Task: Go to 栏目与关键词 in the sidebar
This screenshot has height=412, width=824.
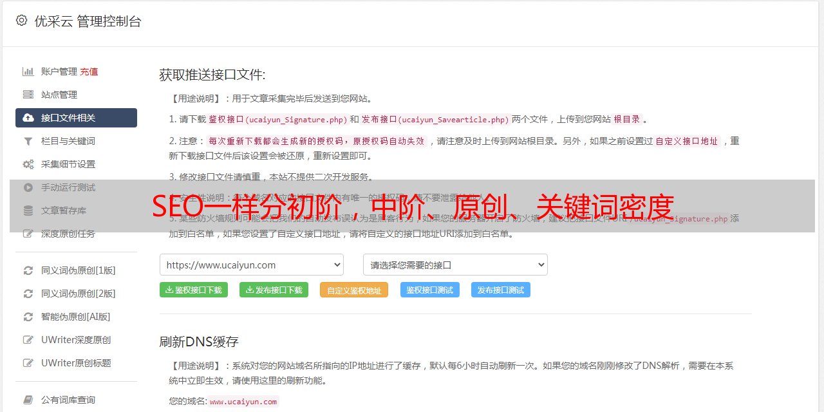Action: click(68, 141)
